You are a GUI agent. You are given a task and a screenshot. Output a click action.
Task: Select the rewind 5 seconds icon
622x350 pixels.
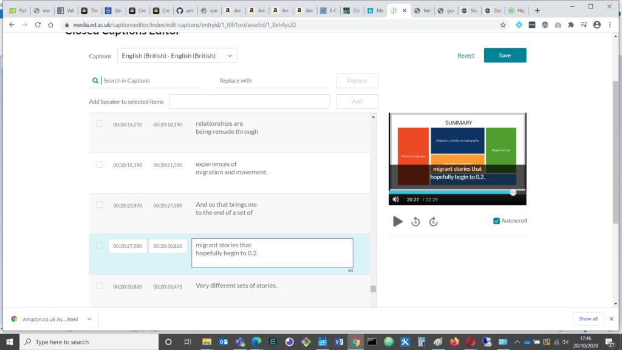tap(415, 221)
